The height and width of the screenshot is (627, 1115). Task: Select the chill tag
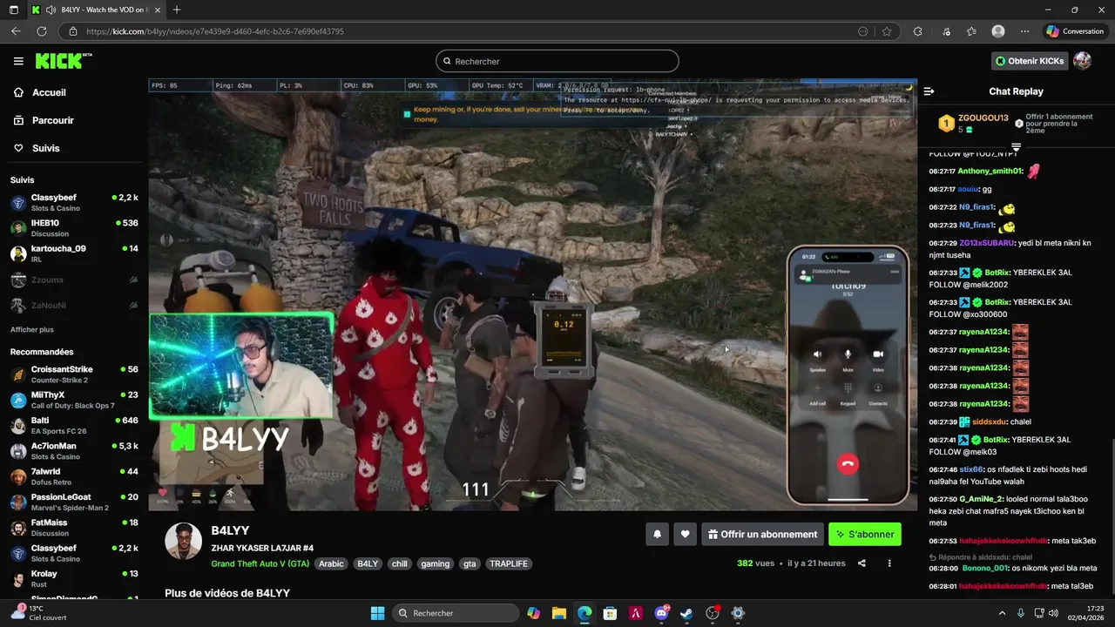pyautogui.click(x=399, y=563)
